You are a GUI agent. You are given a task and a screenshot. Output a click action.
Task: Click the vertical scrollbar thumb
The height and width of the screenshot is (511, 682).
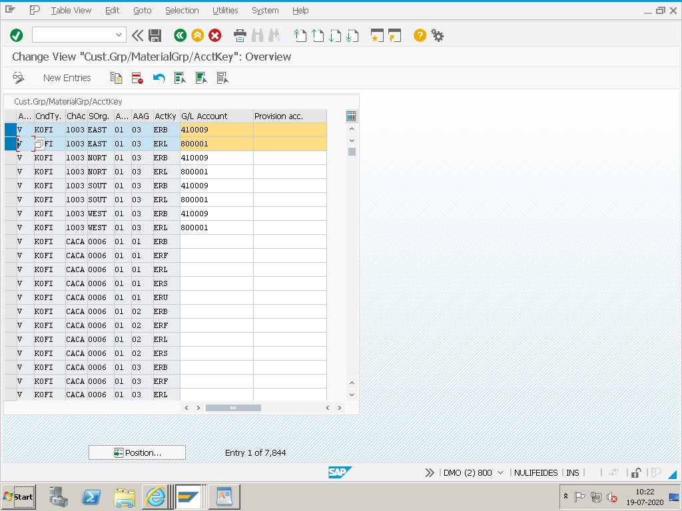pyautogui.click(x=352, y=152)
